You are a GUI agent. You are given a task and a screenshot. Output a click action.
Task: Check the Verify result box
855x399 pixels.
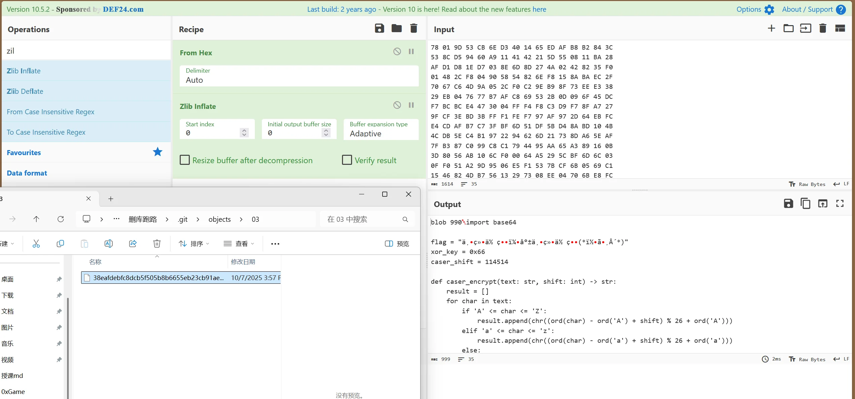coord(347,160)
